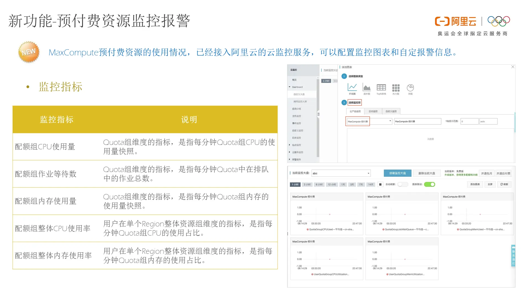The width and height of the screenshot is (521, 290).
Task: Open the 当前监控大盘 abc dropdown
Action: [x=341, y=173]
